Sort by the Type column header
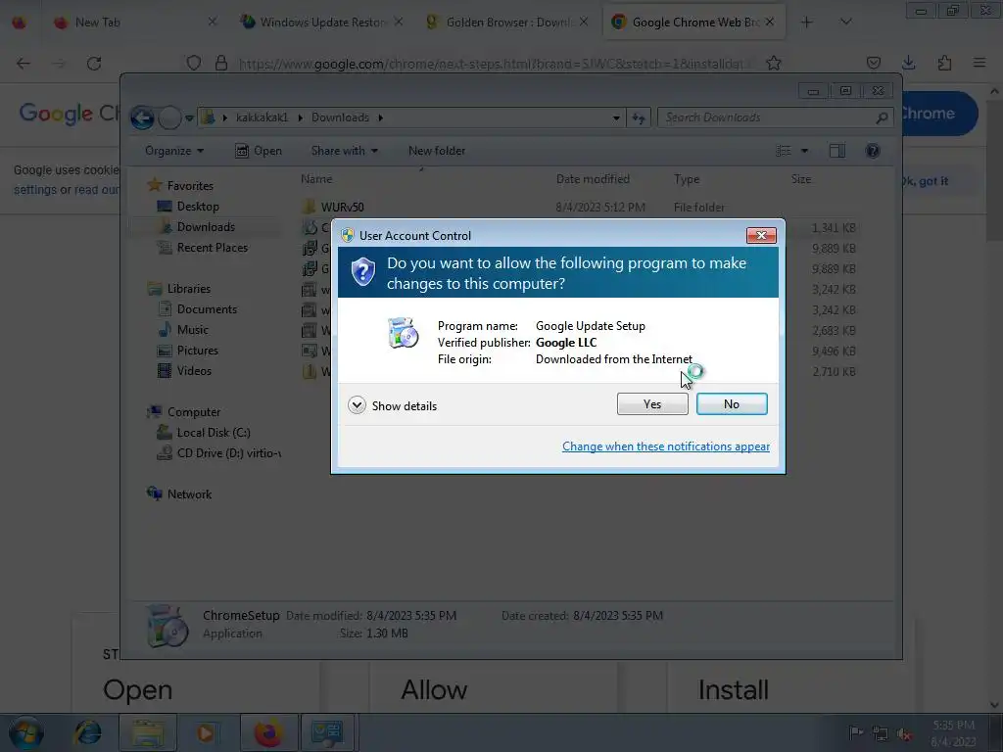 687,179
